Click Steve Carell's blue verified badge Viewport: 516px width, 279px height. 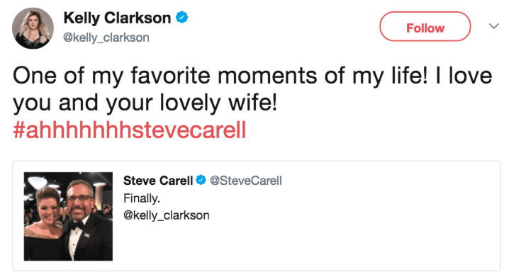click(201, 180)
